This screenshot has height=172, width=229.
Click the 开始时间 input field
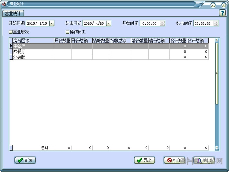pos(150,23)
